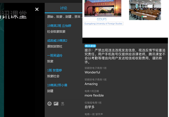Click username 19商英2班 丘怡婷

(x=59, y=26)
